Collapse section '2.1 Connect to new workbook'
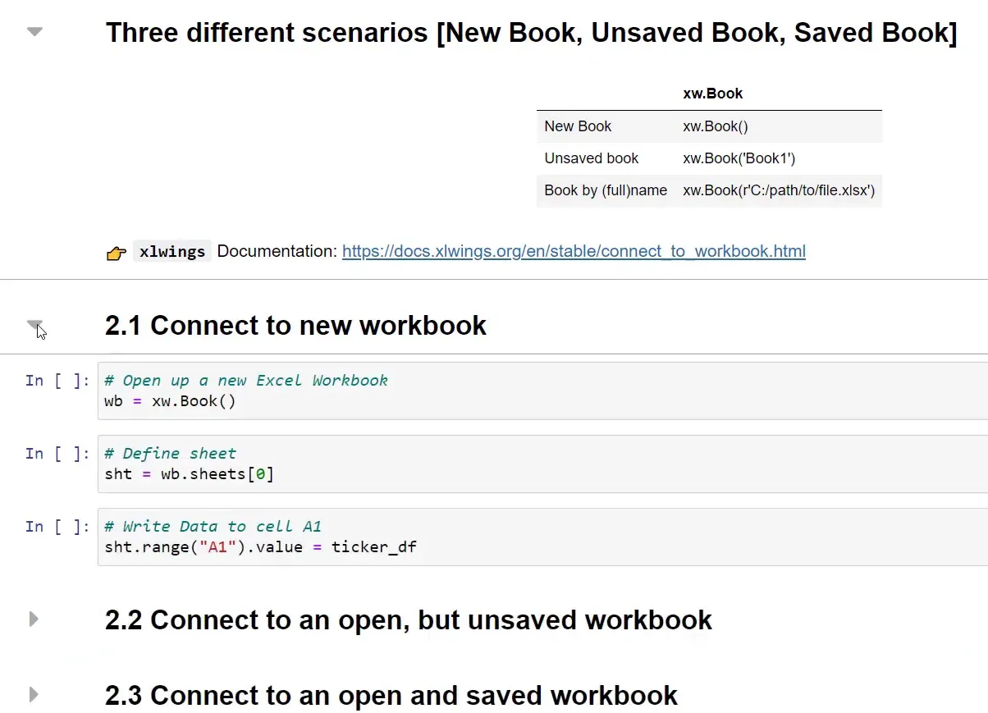Image resolution: width=988 pixels, height=713 pixels. point(34,322)
